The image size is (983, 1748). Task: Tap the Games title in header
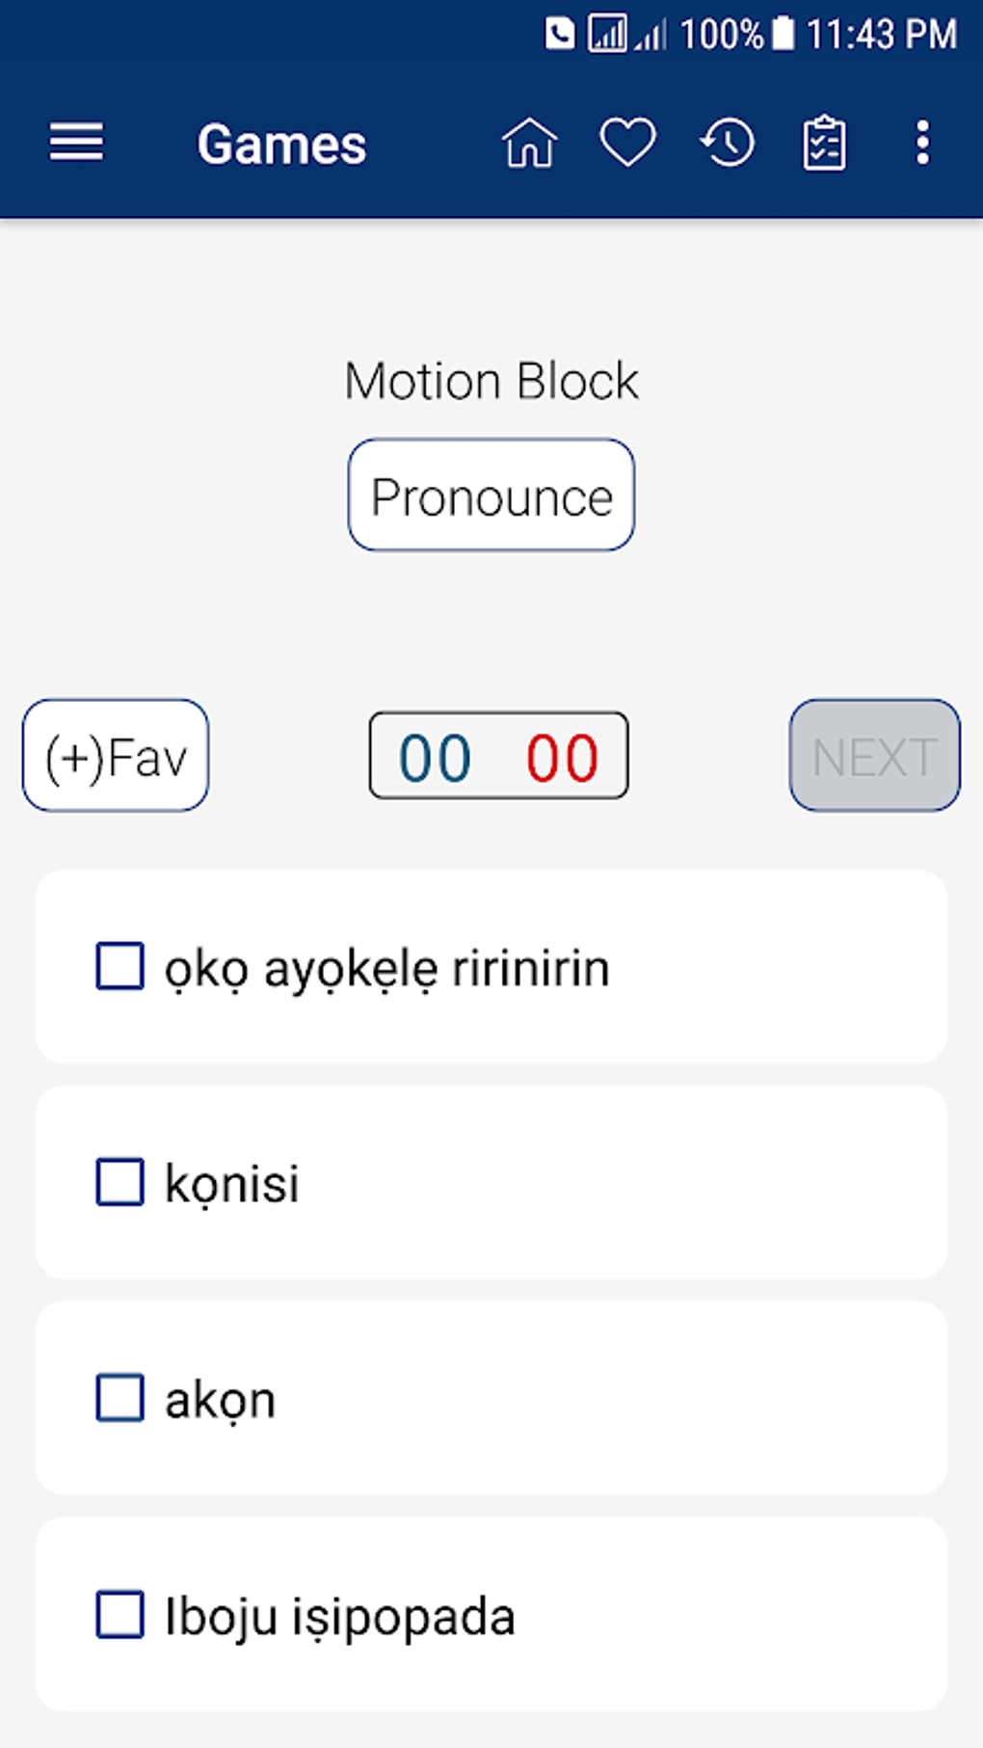(x=281, y=145)
